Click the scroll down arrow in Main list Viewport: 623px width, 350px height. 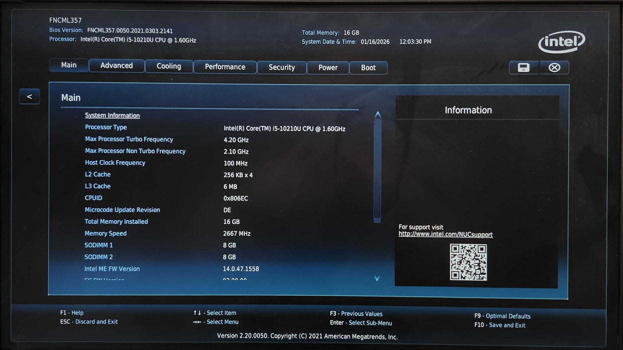point(377,278)
